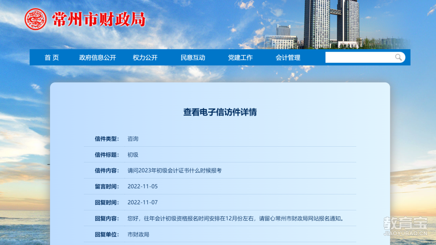
Task: Click the value 市财政局
Action: click(x=138, y=235)
